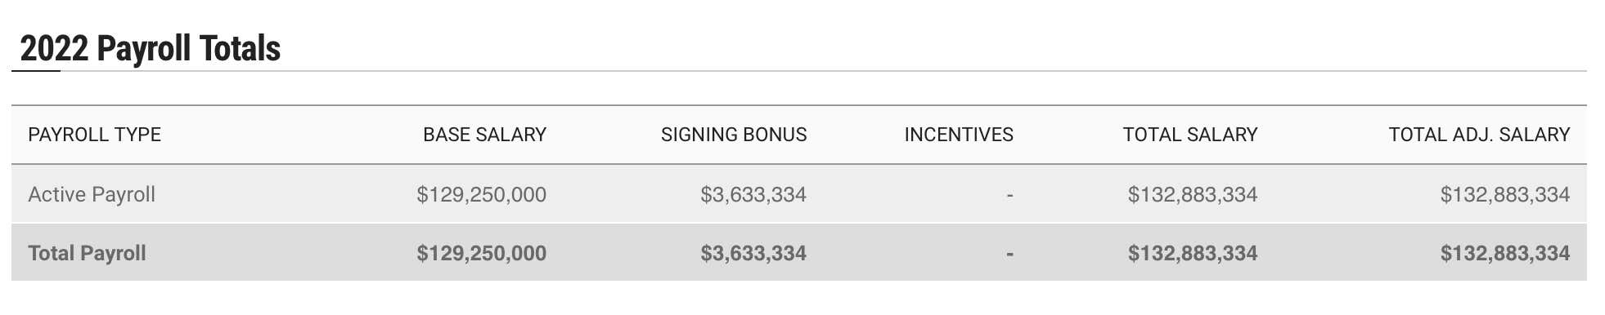Click Total Payroll base salary value

[481, 253]
